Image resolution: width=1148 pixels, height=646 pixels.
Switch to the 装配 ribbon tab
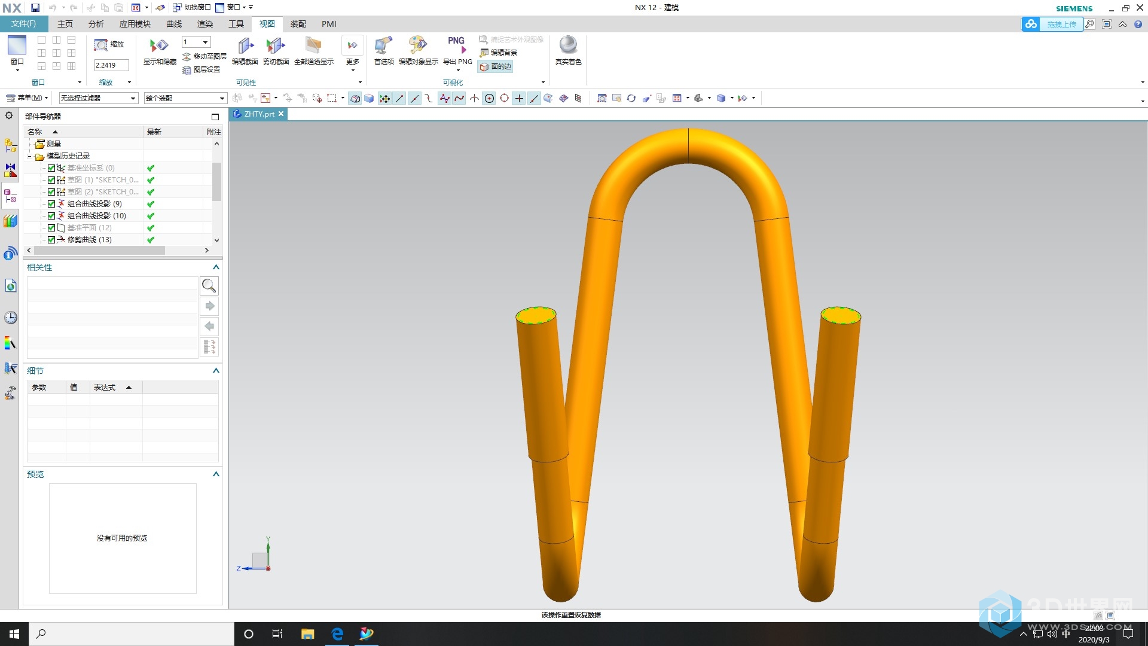pos(298,24)
